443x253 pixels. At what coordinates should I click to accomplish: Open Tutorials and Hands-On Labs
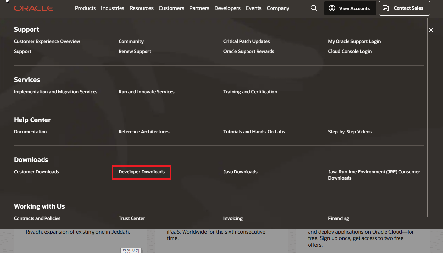coord(254,132)
